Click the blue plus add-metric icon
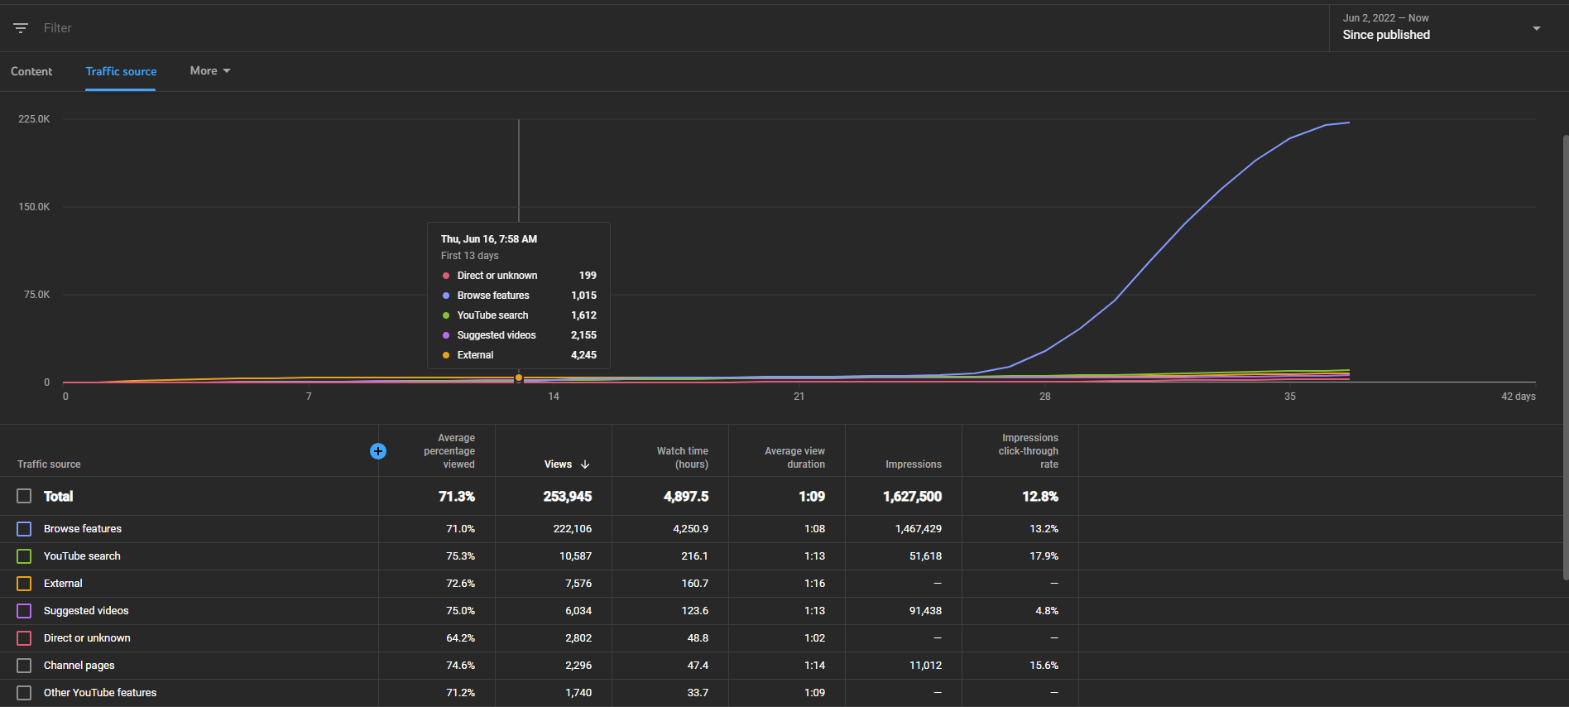The width and height of the screenshot is (1569, 707). tap(378, 451)
